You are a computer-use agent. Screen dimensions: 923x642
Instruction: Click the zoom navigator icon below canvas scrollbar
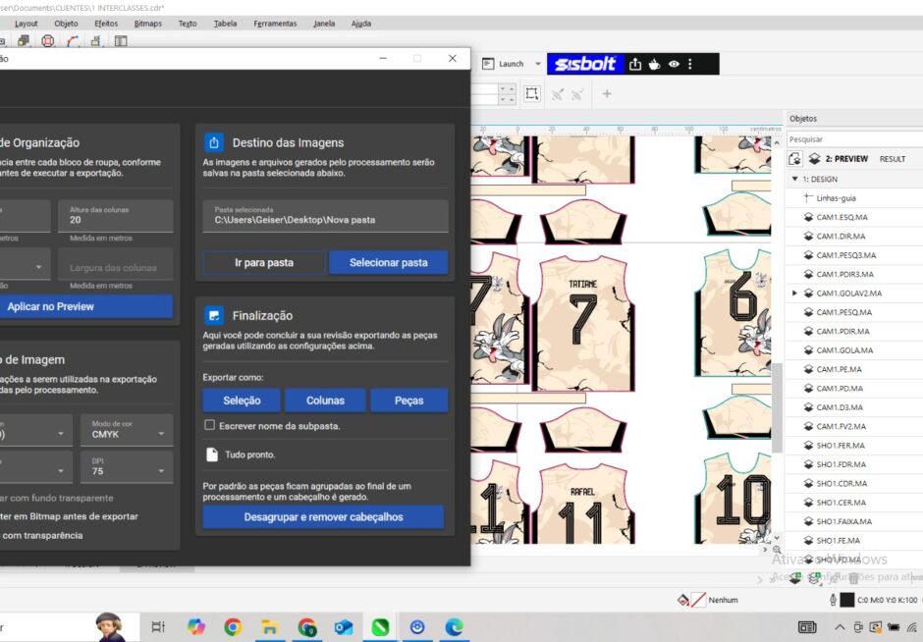(777, 550)
